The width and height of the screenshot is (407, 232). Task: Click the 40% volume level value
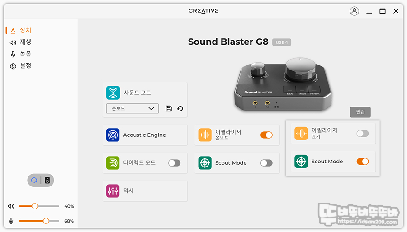click(x=69, y=206)
